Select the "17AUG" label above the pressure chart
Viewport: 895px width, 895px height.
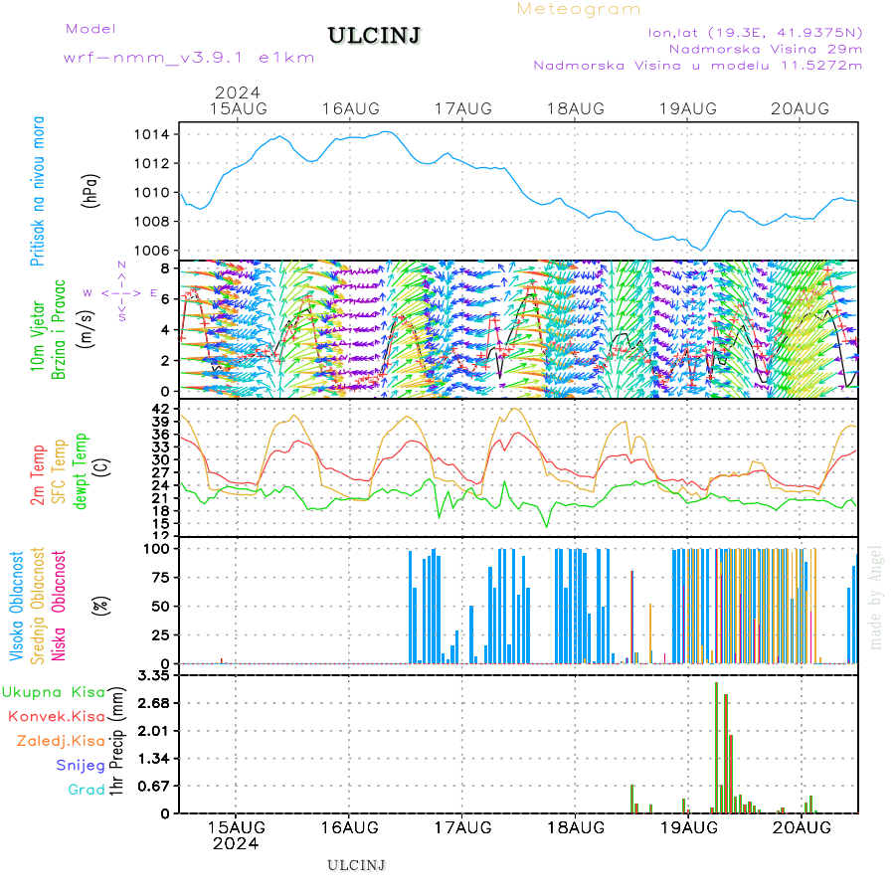(x=462, y=108)
